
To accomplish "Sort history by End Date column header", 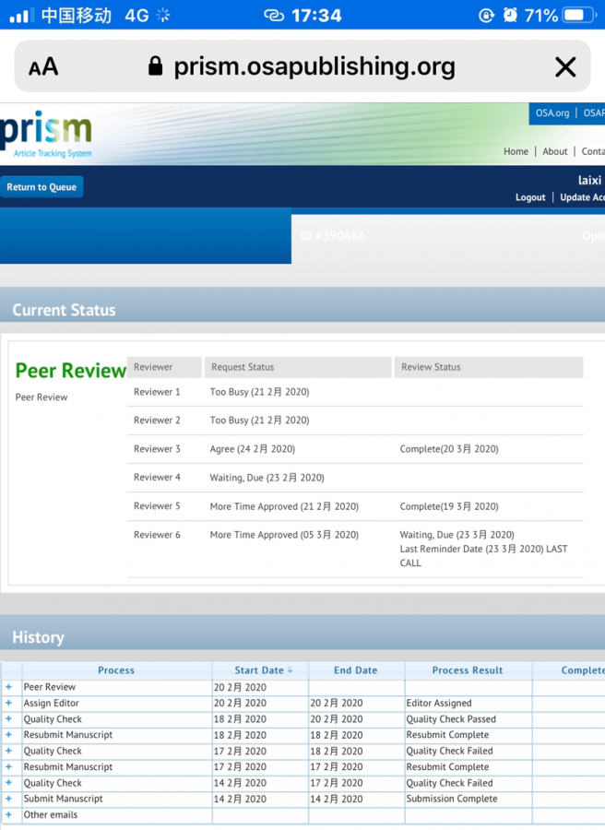I will coord(355,670).
